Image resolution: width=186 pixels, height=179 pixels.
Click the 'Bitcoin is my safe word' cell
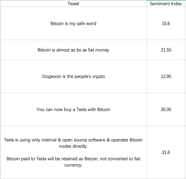[74, 23]
